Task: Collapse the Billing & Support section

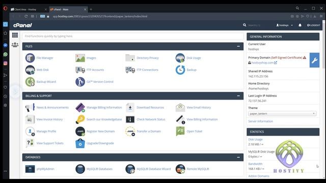Action: click(238, 96)
